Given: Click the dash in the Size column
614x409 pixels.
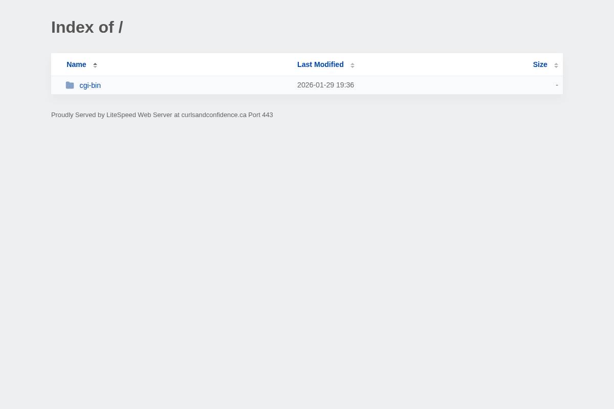Looking at the screenshot, I should click(557, 85).
